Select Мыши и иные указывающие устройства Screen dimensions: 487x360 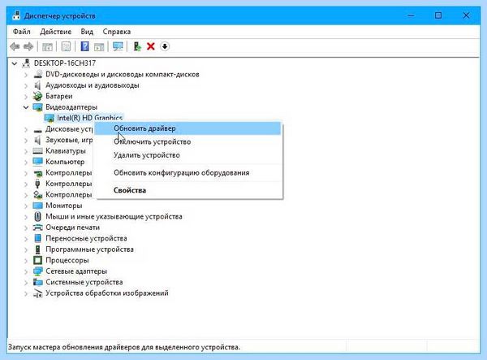tap(114, 216)
